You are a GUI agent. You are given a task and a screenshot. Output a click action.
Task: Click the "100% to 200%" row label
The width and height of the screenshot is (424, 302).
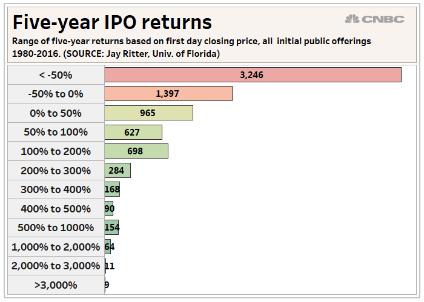pyautogui.click(x=56, y=151)
